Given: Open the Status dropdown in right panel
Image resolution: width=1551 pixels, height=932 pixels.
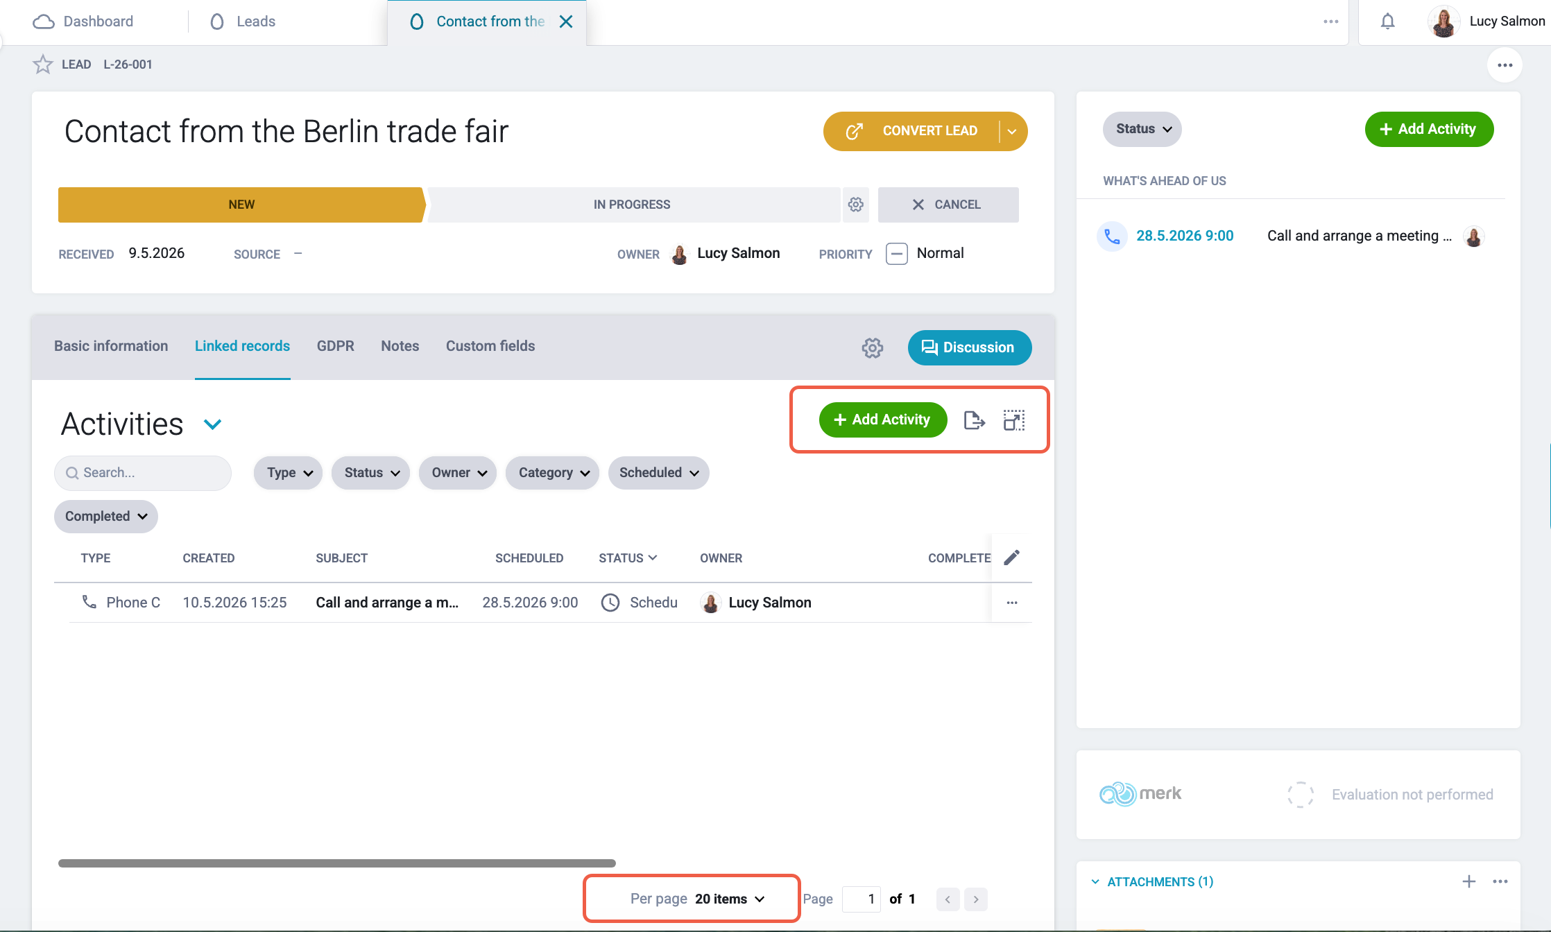Looking at the screenshot, I should click(1142, 129).
